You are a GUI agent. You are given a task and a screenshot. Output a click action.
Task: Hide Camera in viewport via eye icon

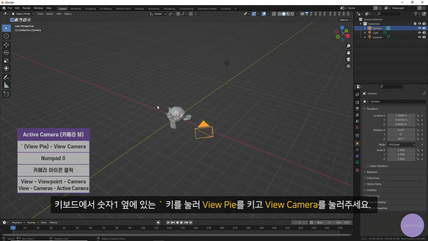(419, 28)
